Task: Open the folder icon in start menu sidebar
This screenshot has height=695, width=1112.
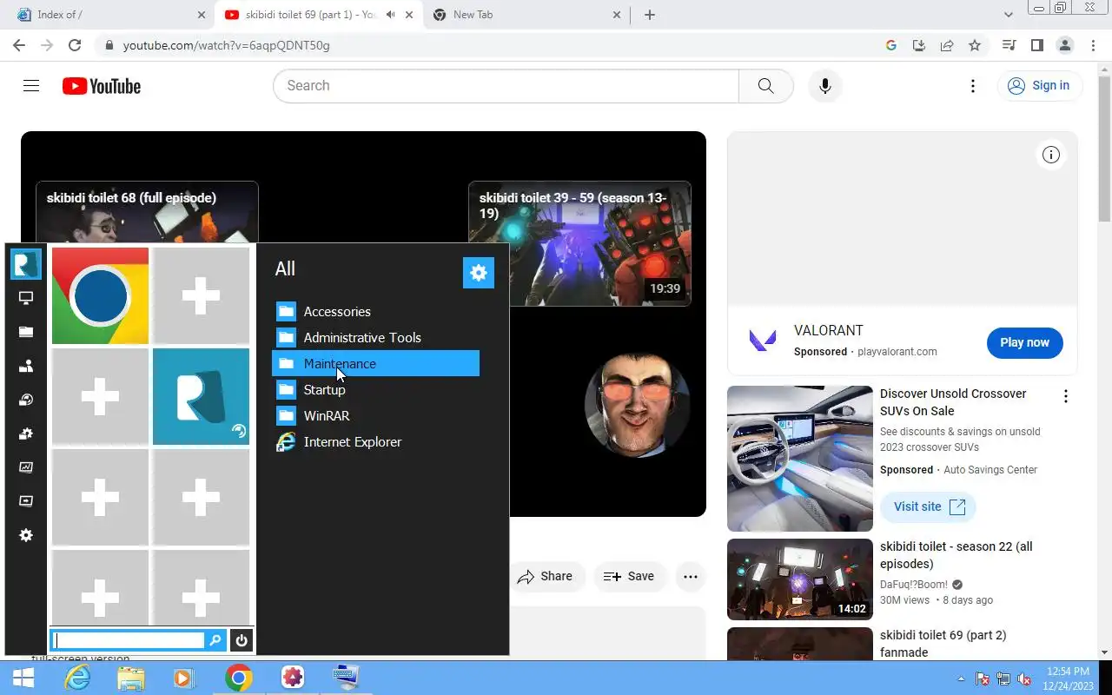Action: point(26,332)
